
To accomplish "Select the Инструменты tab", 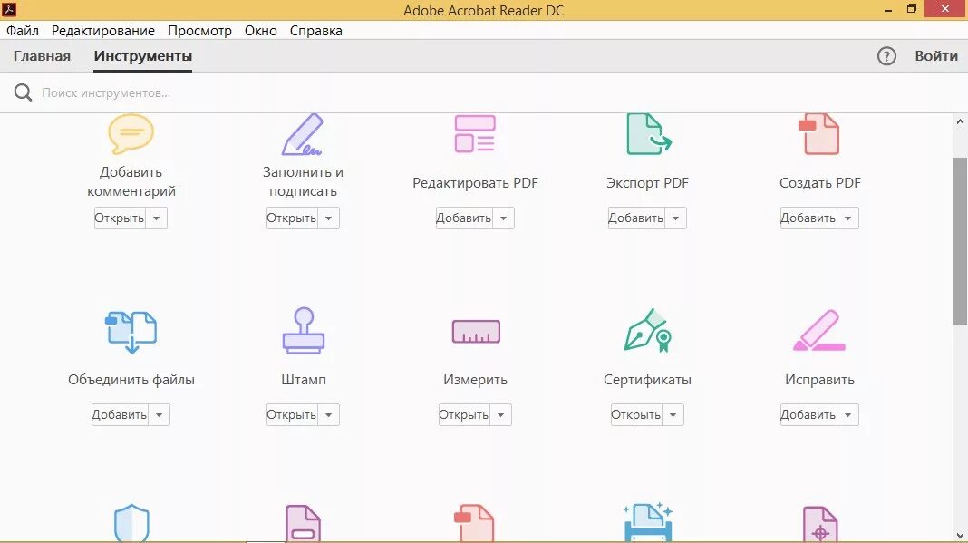I will coord(143,56).
